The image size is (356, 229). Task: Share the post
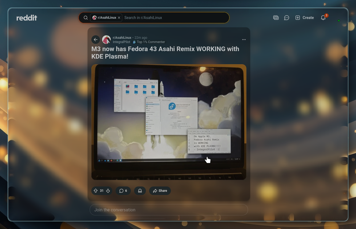pos(160,191)
